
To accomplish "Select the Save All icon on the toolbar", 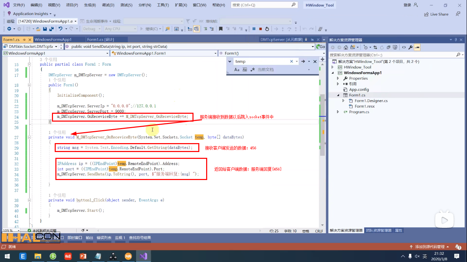I will (52, 29).
